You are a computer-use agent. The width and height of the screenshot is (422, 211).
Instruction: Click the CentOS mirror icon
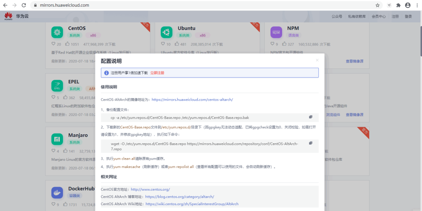click(57, 32)
